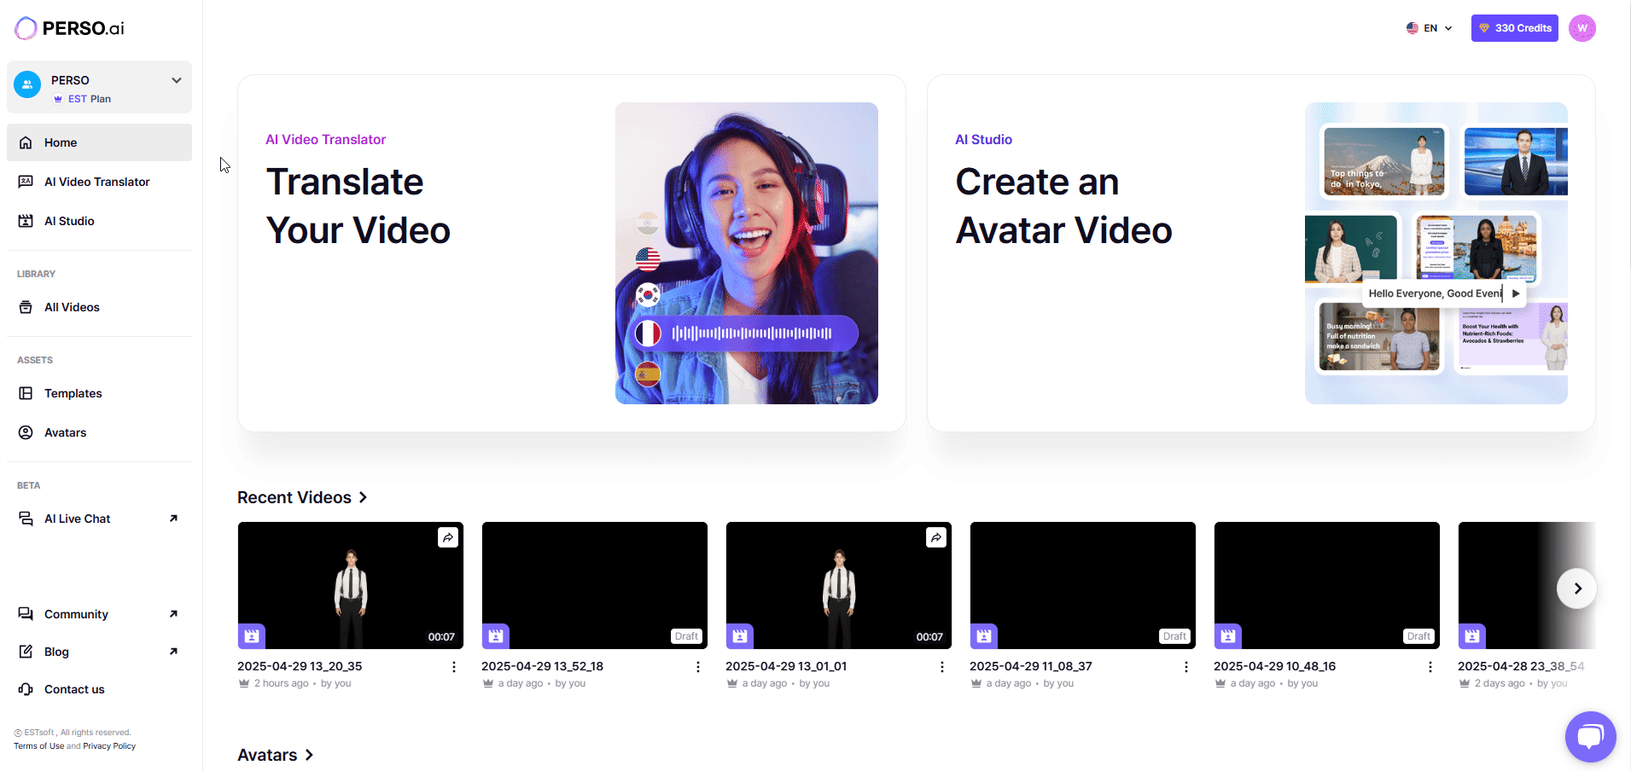Click the Templates layout icon

tap(26, 393)
